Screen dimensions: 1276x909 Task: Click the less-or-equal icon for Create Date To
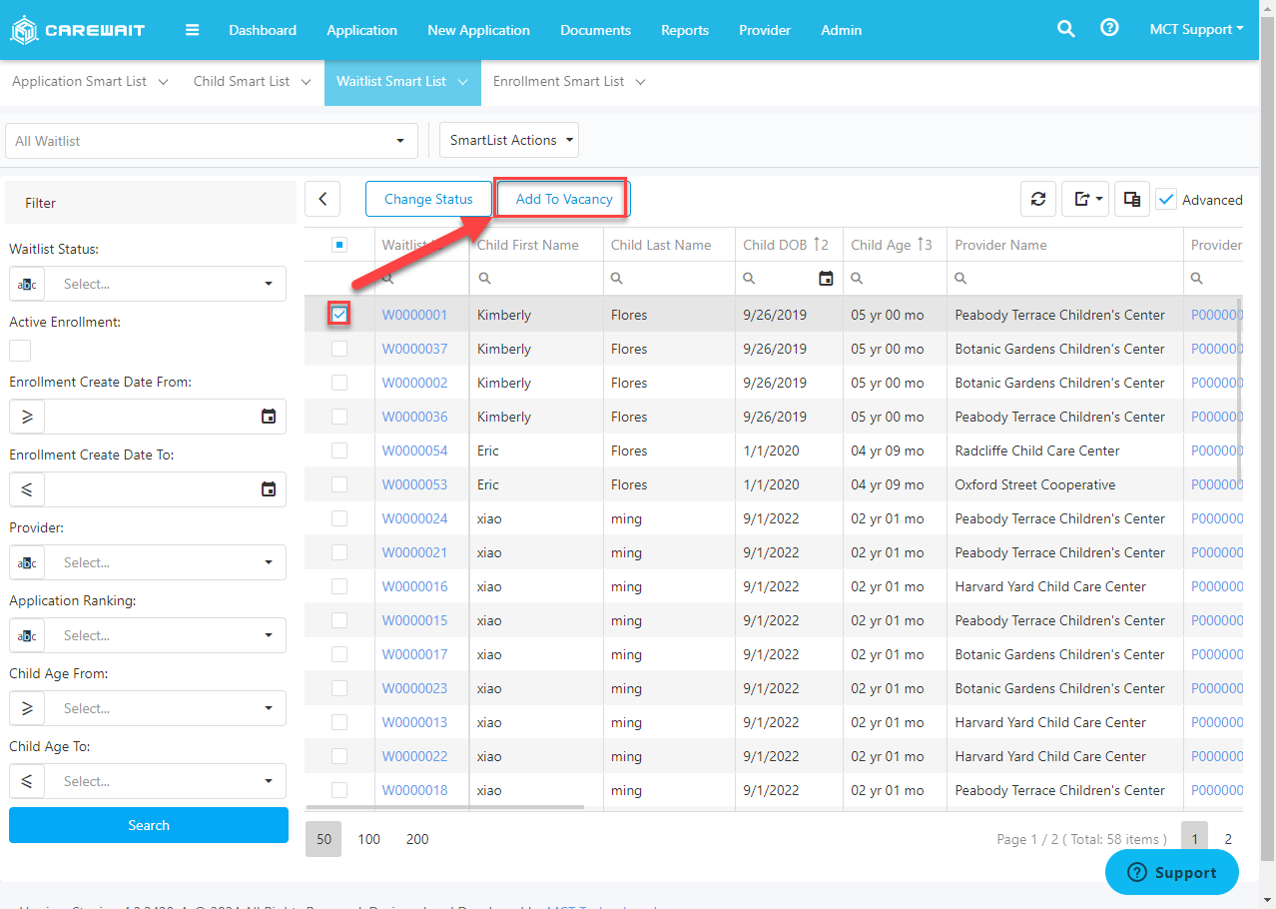coord(28,489)
